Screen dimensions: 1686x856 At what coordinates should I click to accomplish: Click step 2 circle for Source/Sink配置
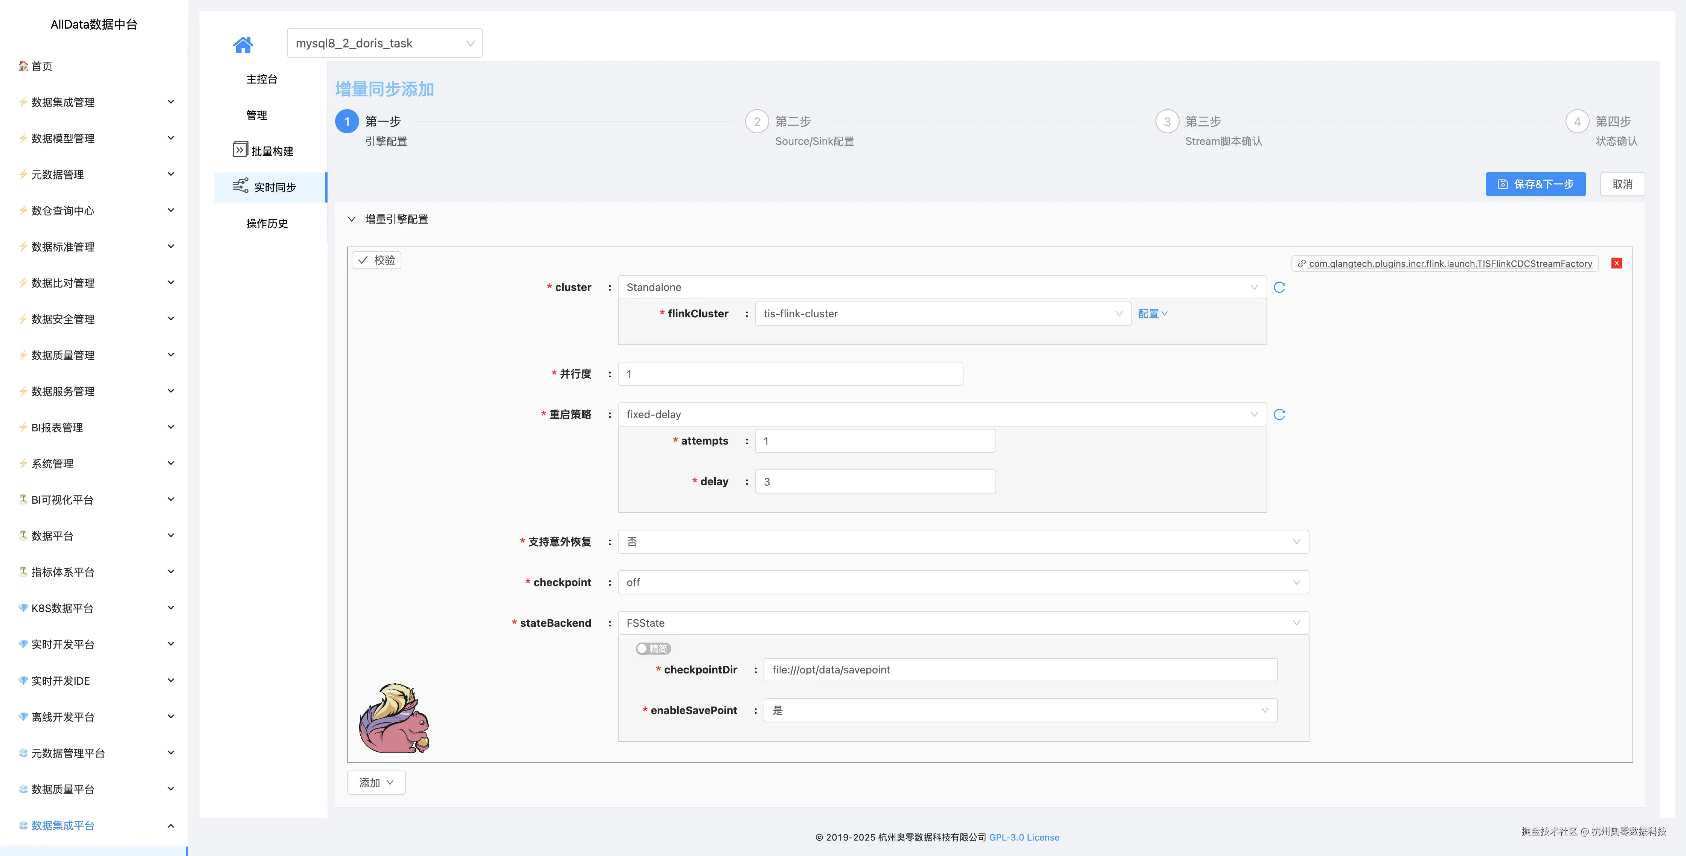(757, 122)
